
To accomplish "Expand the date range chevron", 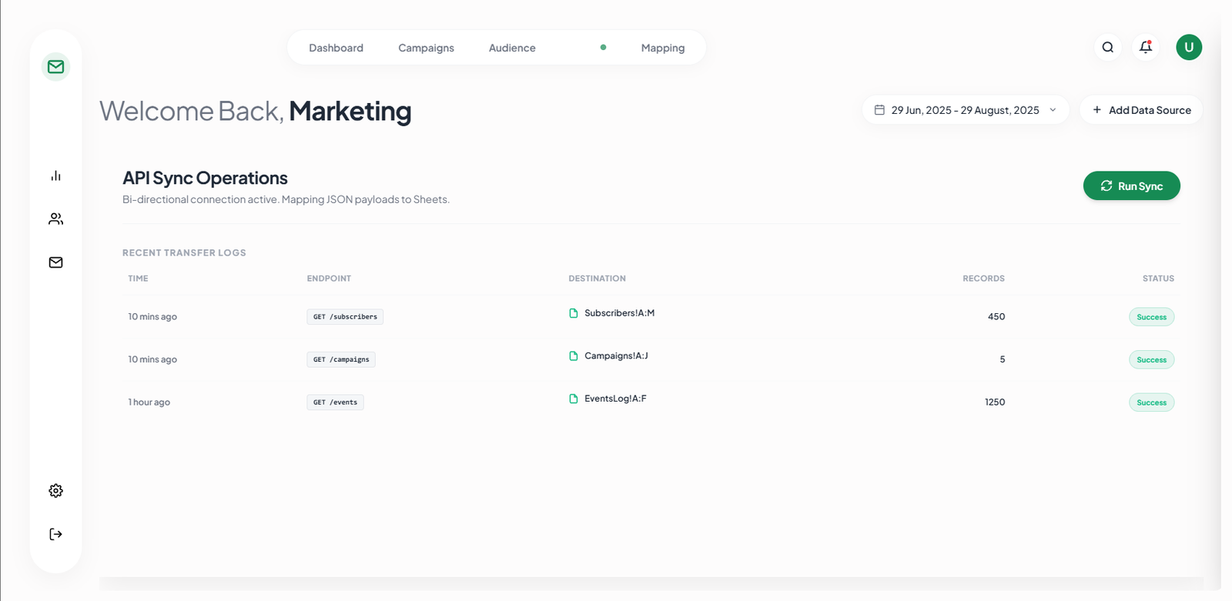I will click(1053, 110).
